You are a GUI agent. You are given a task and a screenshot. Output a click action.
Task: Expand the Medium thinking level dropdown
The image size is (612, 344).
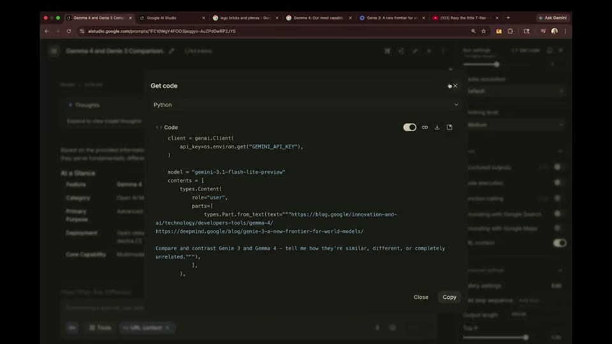(x=515, y=125)
